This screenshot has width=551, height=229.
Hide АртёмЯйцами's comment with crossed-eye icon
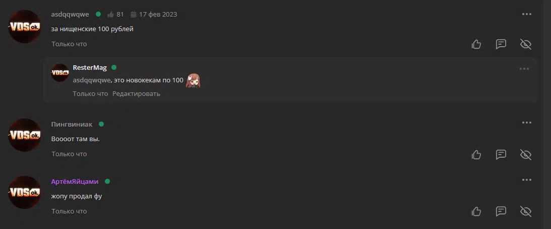(526, 211)
